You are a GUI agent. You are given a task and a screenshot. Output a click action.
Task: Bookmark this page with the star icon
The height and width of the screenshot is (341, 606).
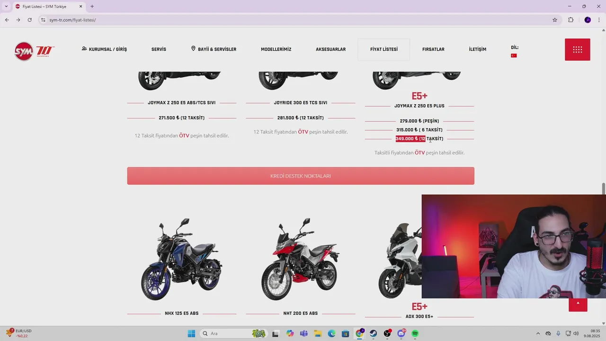pos(555,20)
